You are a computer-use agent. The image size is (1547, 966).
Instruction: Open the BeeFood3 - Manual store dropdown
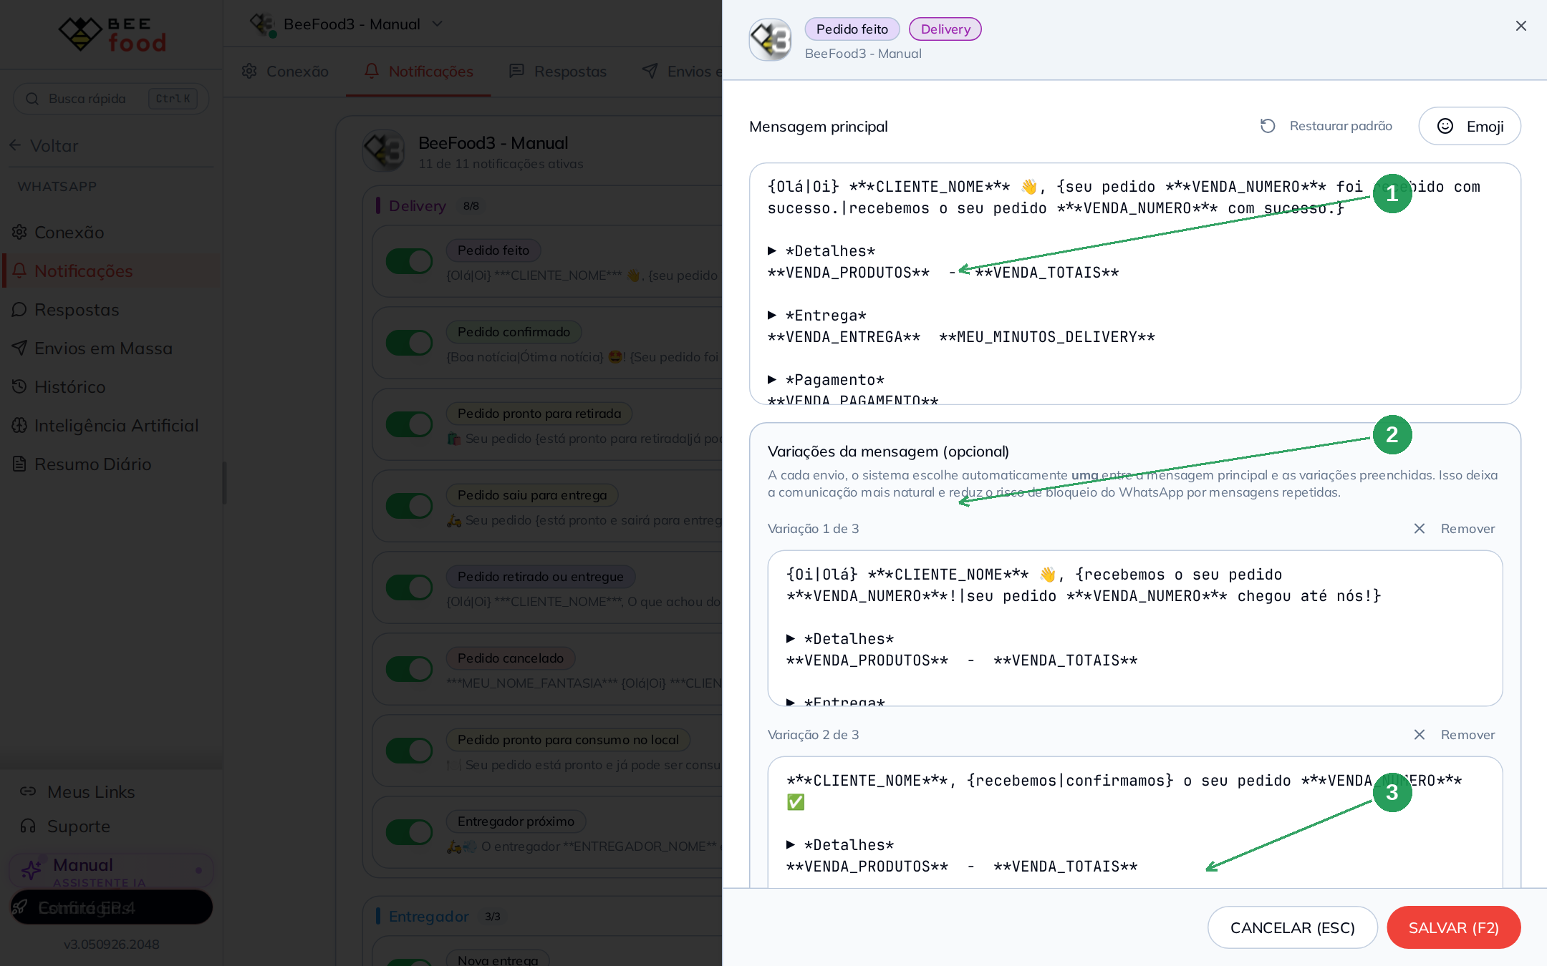point(347,24)
